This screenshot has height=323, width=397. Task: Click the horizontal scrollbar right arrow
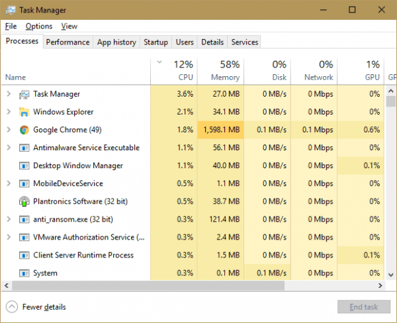coord(380,286)
